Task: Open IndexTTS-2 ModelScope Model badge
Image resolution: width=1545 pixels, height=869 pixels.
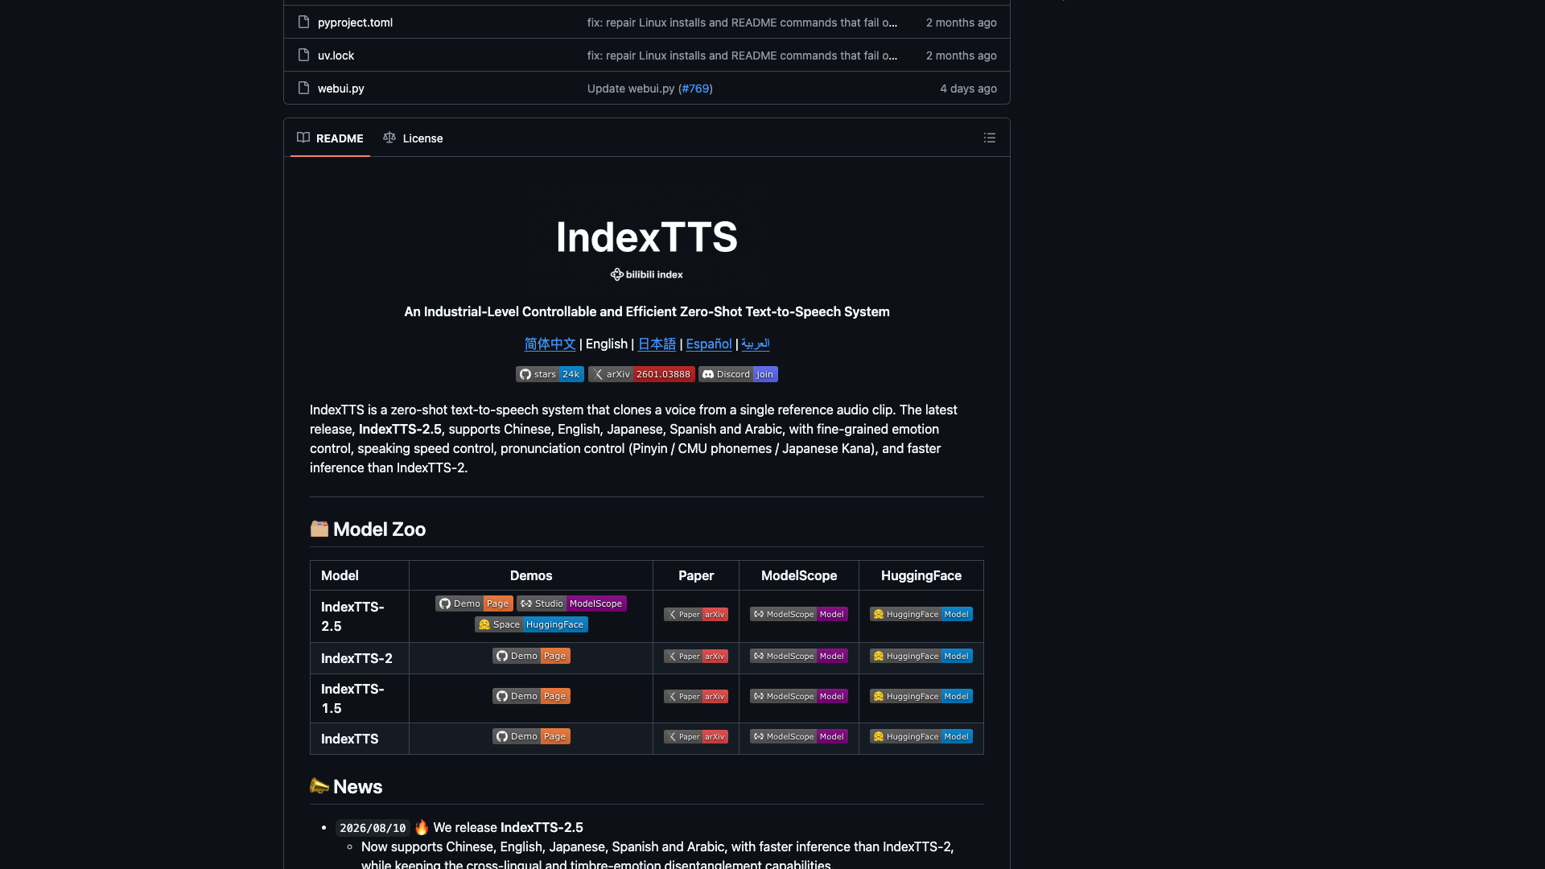Action: pyautogui.click(x=799, y=656)
